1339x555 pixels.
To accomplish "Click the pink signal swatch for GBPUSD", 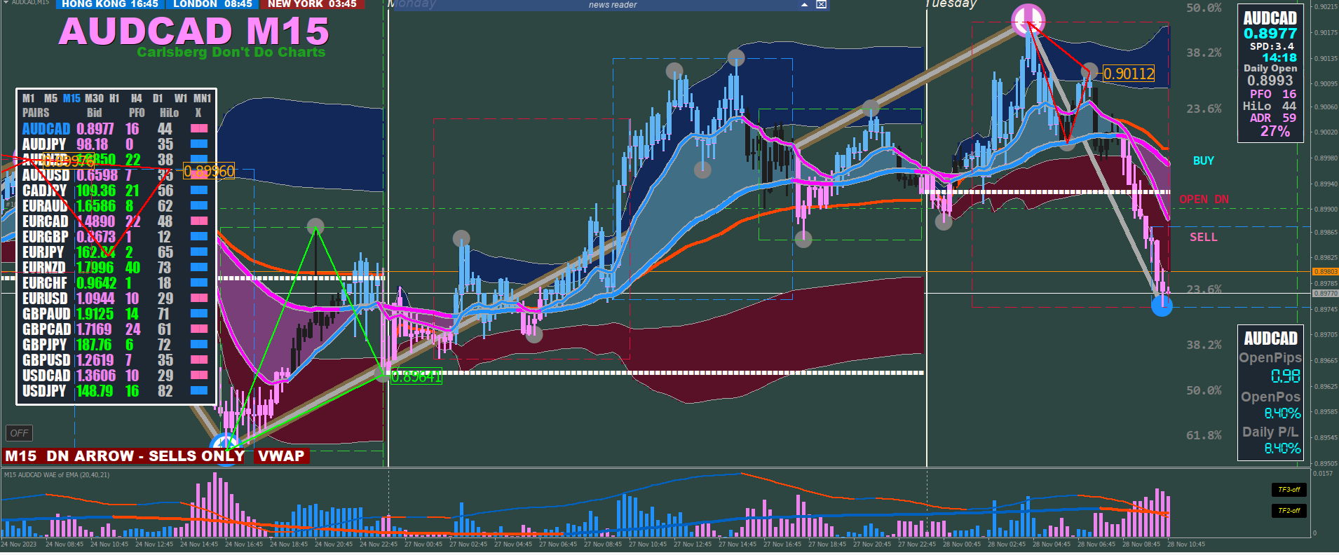I will point(199,360).
